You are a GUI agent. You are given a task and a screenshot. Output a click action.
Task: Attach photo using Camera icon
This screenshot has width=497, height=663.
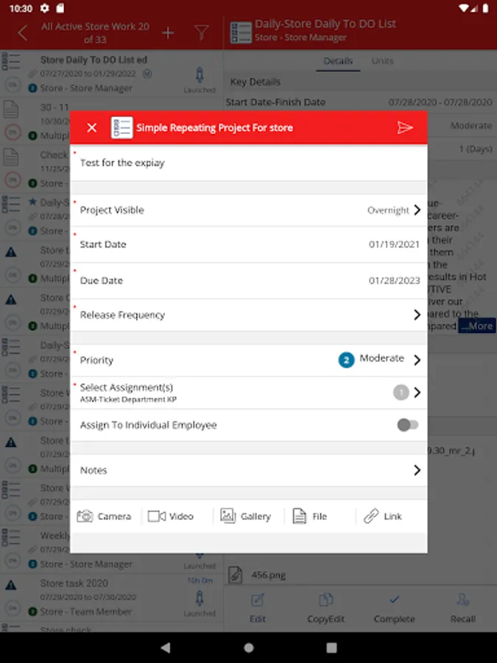click(104, 516)
